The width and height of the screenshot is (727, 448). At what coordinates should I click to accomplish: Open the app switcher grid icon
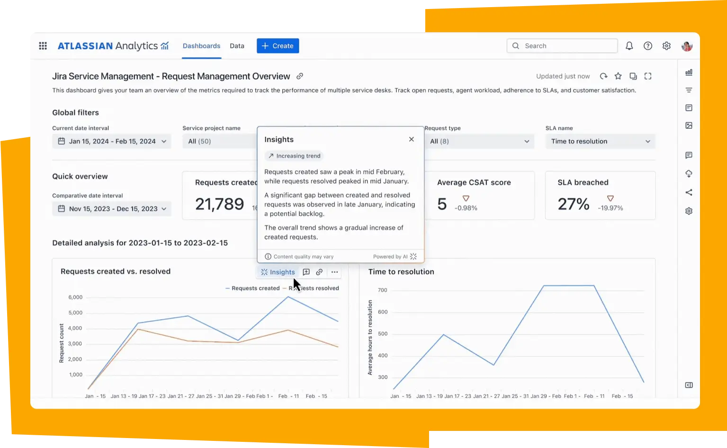(43, 46)
